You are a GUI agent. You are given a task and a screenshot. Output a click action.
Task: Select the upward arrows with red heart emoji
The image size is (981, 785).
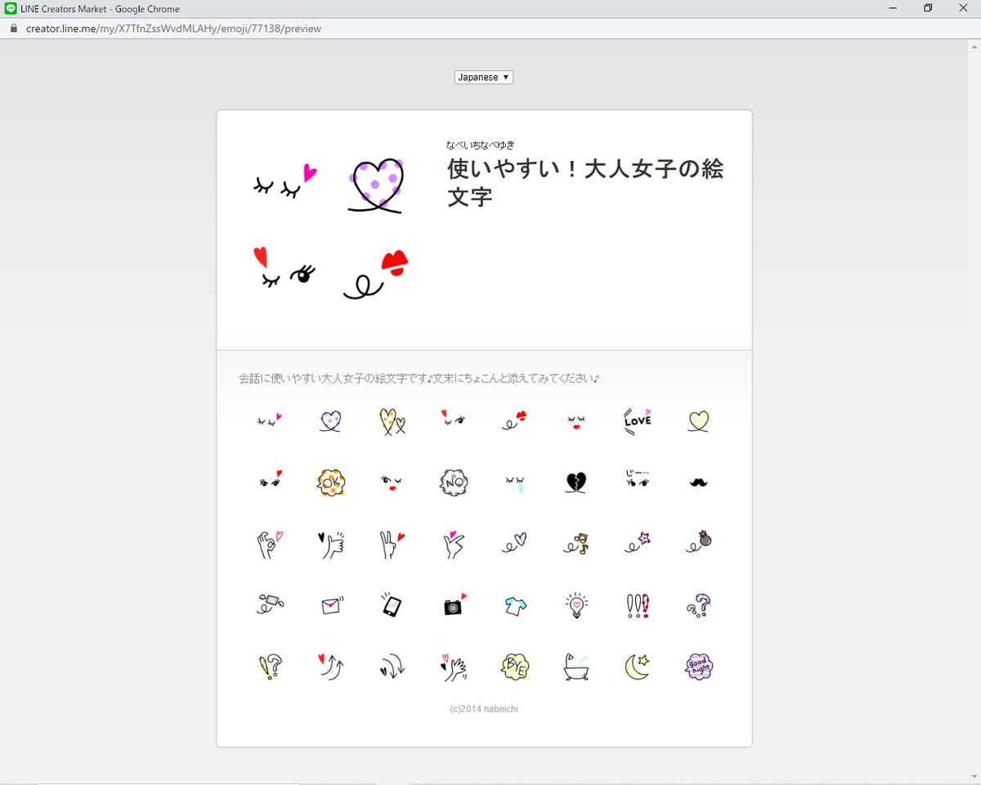[x=330, y=667]
